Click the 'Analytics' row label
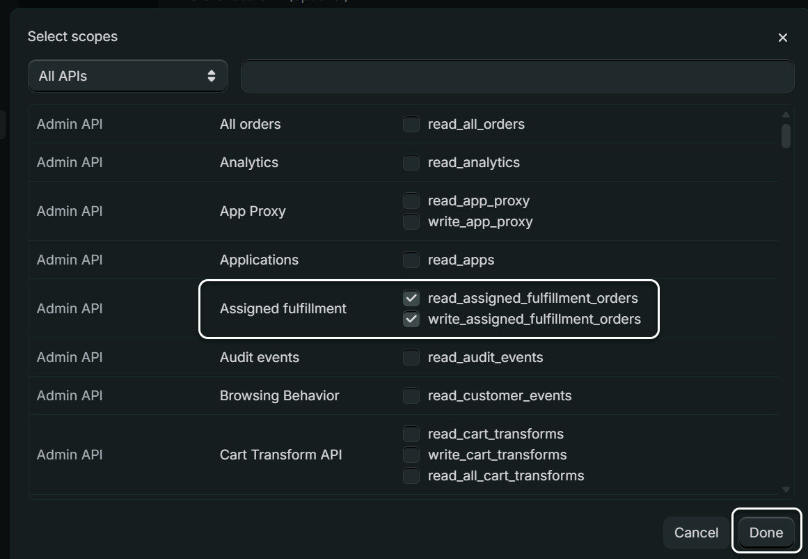Screen dimensions: 808x559 click(x=249, y=162)
